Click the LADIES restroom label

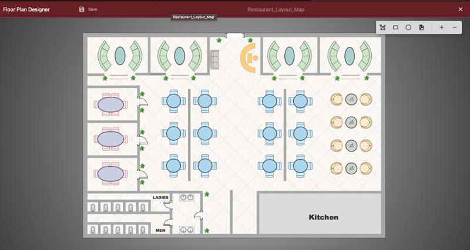tap(160, 197)
